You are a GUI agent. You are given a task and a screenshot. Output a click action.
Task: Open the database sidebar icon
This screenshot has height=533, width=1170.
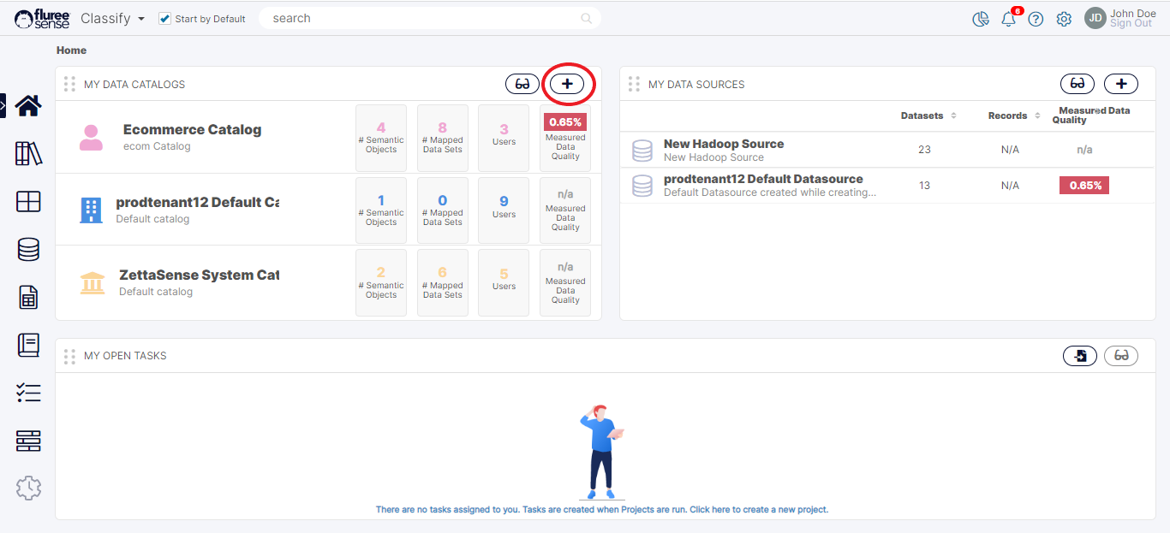[28, 249]
